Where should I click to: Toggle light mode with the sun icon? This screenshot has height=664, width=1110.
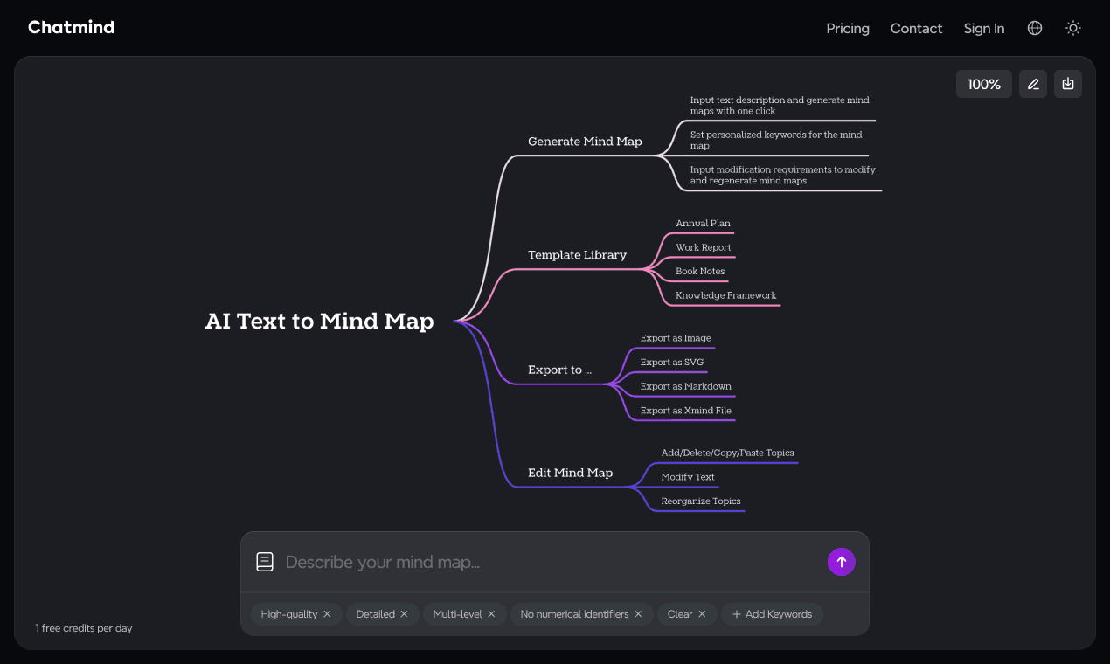1072,28
